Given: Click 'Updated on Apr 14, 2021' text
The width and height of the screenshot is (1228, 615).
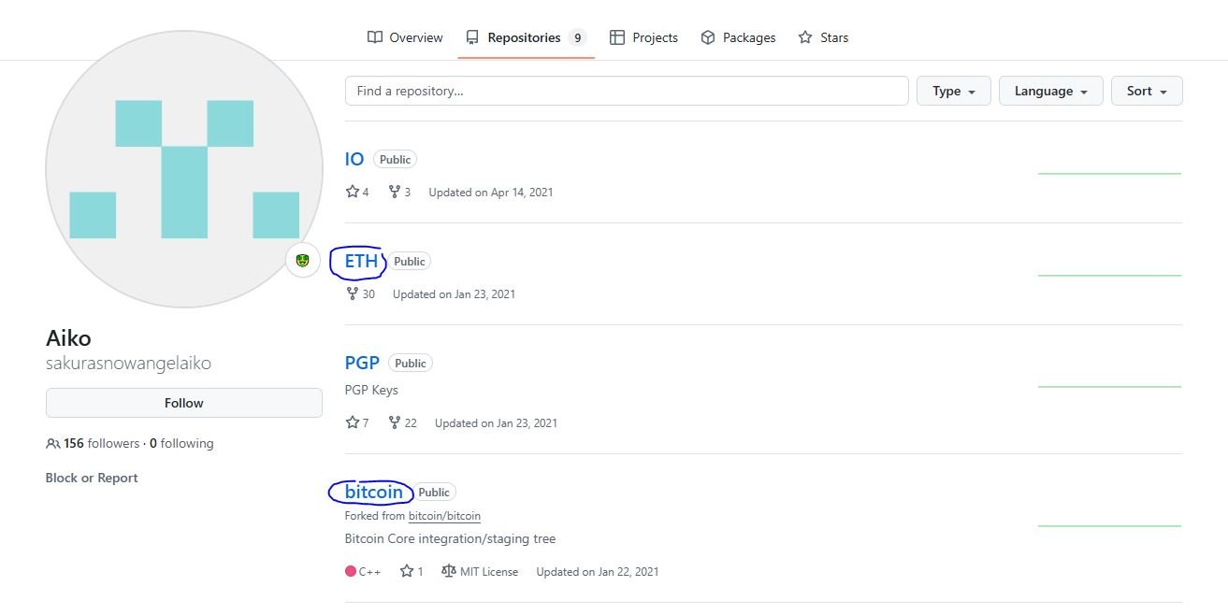Looking at the screenshot, I should (491, 192).
